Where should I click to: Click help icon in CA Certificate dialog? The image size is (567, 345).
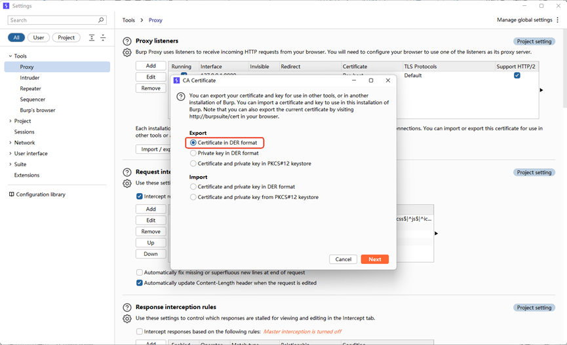click(x=181, y=96)
